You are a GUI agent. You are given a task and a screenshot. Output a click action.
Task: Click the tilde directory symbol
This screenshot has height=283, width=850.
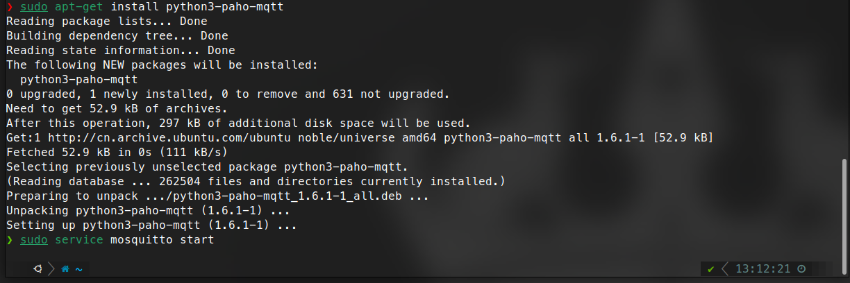[79, 268]
